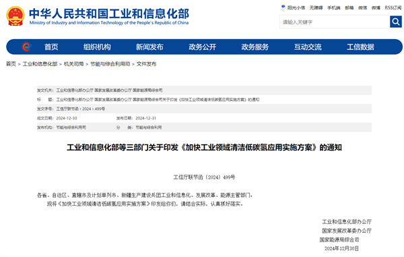Open the 政务公开 navigation item
The height and width of the screenshot is (257, 404).
(203, 47)
